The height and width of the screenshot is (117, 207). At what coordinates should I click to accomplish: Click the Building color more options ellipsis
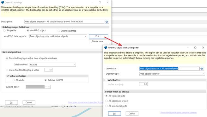(x=49, y=87)
